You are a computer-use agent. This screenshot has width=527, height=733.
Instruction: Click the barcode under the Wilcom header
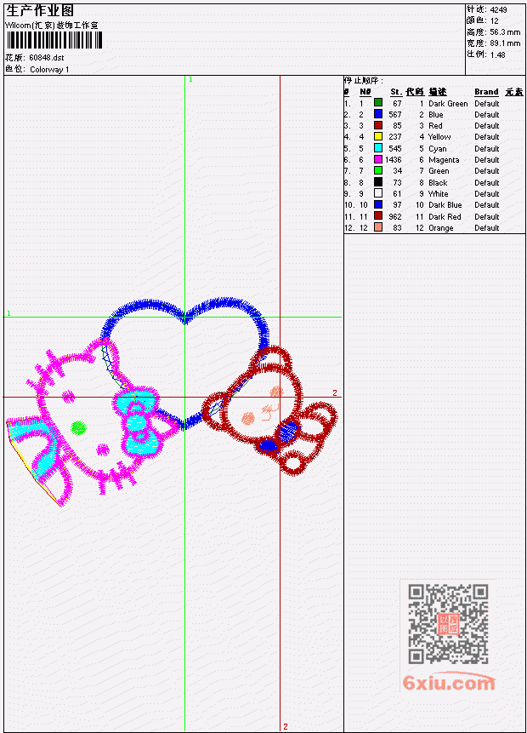point(54,40)
